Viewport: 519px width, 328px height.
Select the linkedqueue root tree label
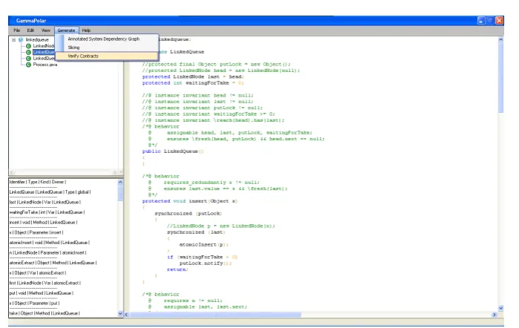[37, 40]
